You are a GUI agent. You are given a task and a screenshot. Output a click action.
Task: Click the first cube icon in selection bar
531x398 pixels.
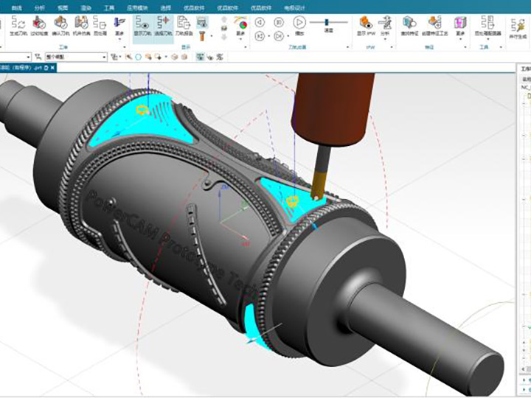(174, 57)
